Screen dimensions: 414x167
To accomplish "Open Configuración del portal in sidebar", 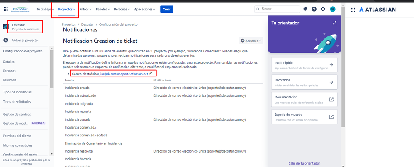I will coord(20,155).
